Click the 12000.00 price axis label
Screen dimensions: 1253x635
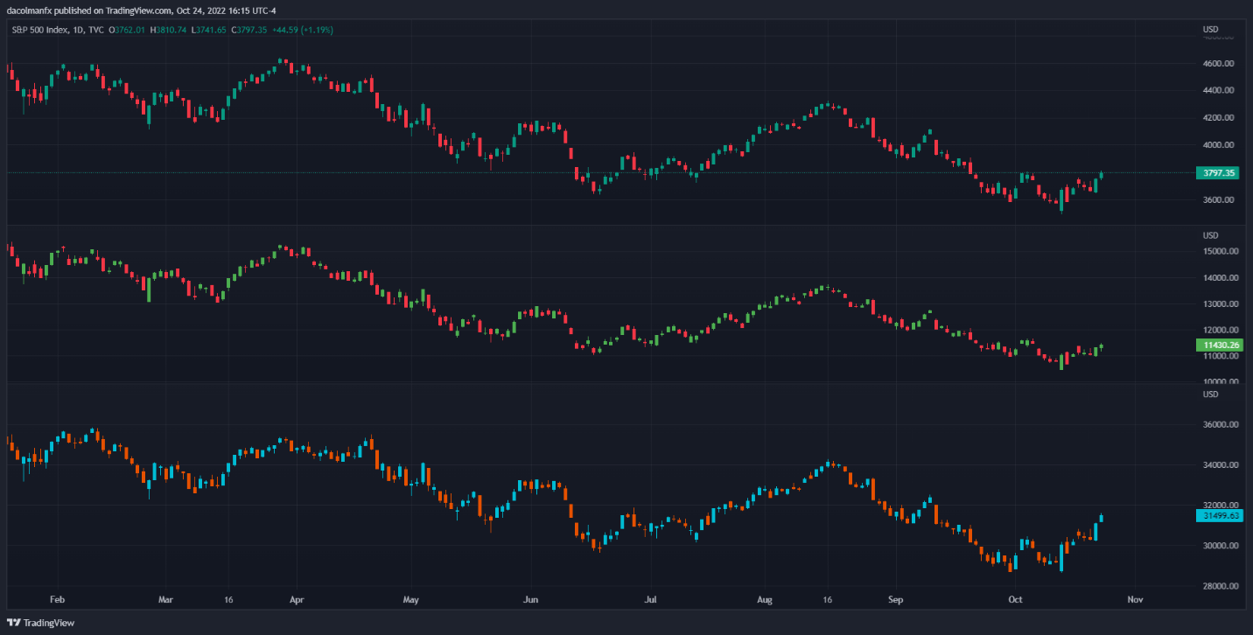[x=1221, y=330]
